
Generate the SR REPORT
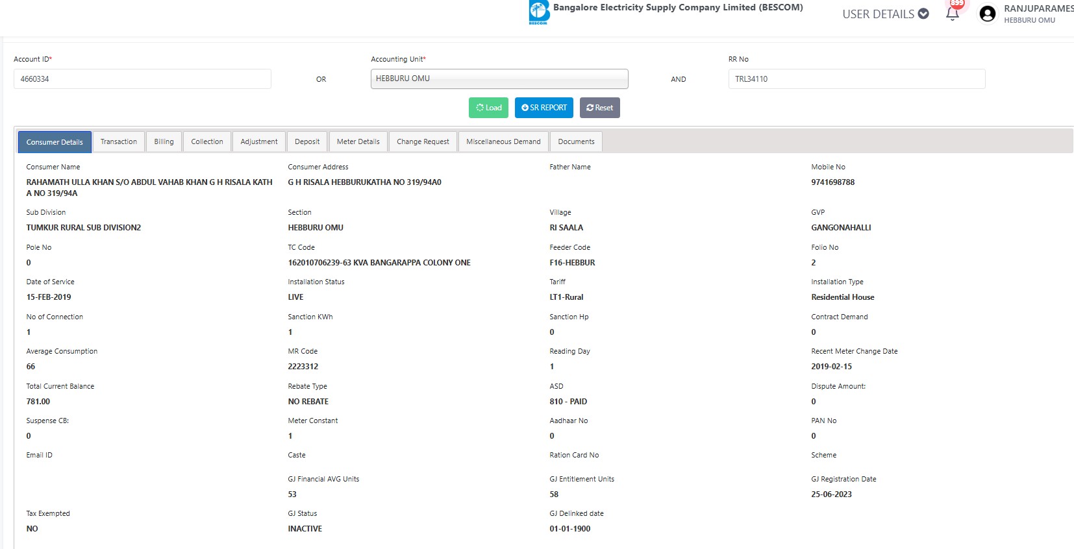[x=544, y=108]
